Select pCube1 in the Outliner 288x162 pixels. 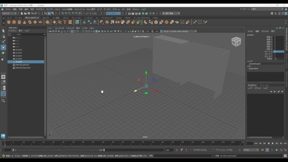[19, 50]
